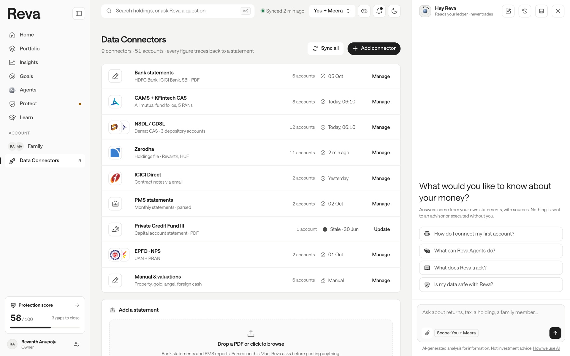Collapse the sidebar with the panel icon

79,13
